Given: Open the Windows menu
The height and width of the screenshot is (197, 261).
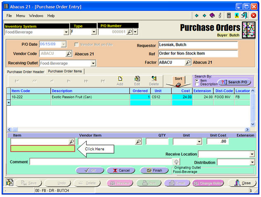Looking at the screenshot, I should pyautogui.click(x=36, y=16).
